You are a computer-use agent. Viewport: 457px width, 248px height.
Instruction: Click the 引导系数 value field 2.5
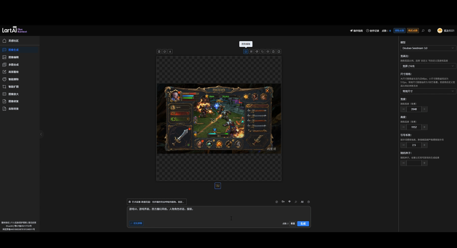click(414, 145)
